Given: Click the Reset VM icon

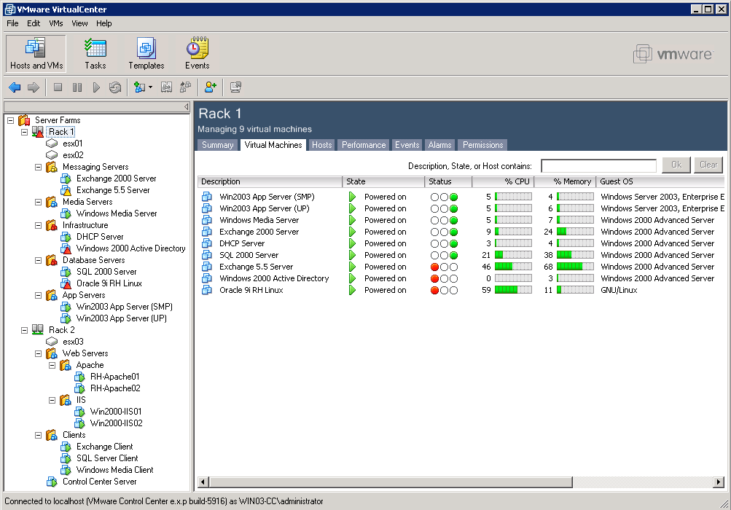Looking at the screenshot, I should coord(115,87).
